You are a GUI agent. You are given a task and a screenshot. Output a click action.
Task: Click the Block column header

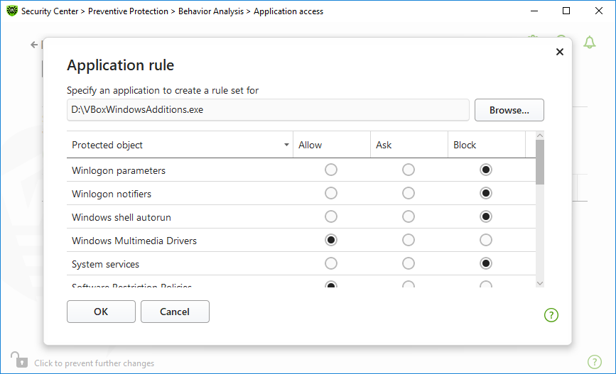click(x=487, y=145)
